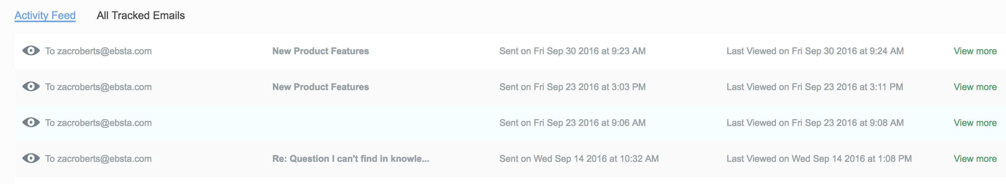Click recipient zacroberts@ebsta.com on the Sep 14 email
This screenshot has width=1006, height=184.
[x=98, y=159]
